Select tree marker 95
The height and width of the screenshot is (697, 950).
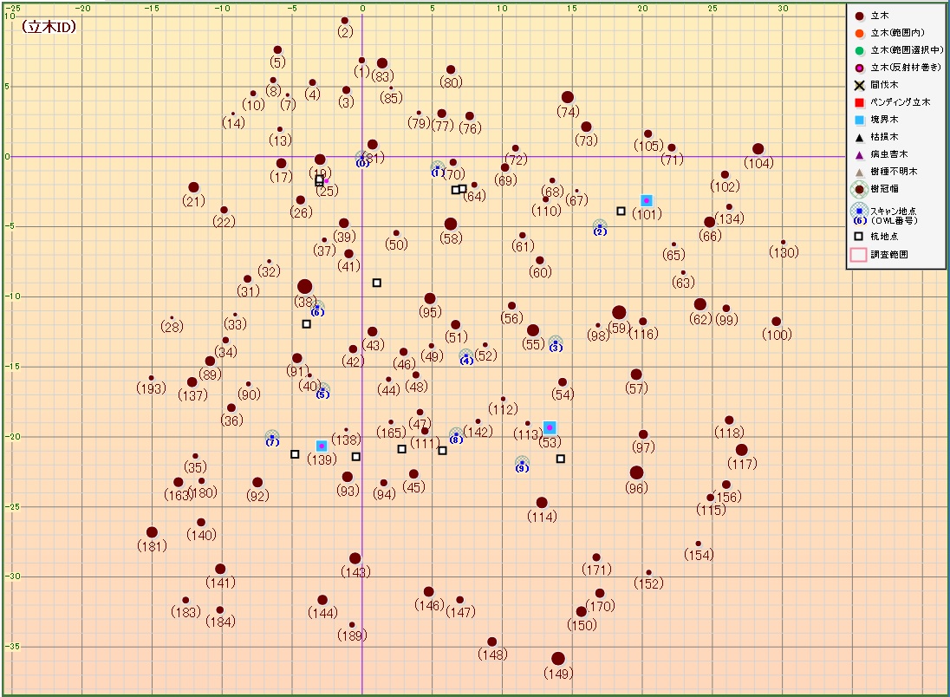[430, 298]
